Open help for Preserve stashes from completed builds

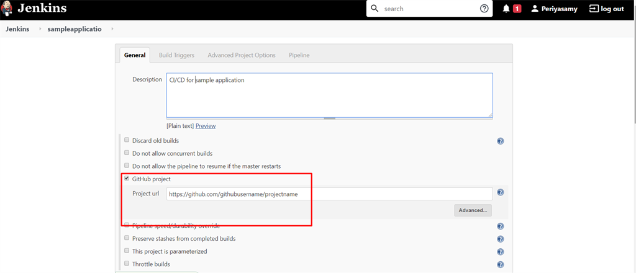click(500, 239)
